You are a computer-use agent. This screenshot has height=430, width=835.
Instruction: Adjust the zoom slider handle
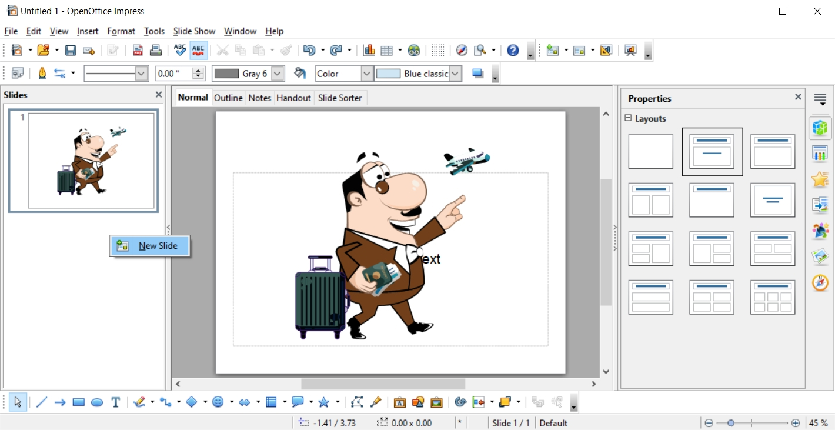[731, 423]
